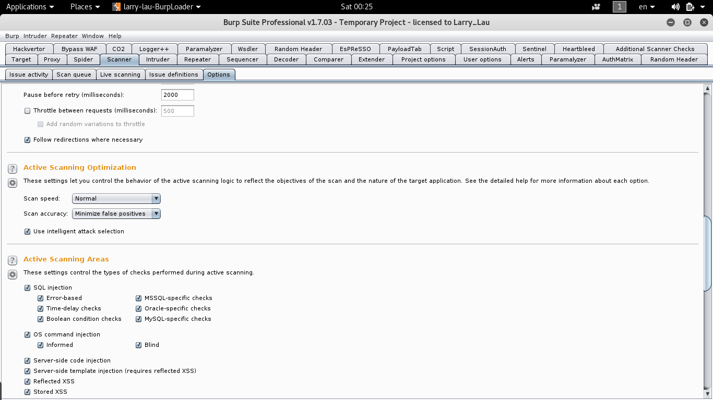This screenshot has width=713, height=400.
Task: Toggle the Blind checkbox
Action: click(139, 345)
